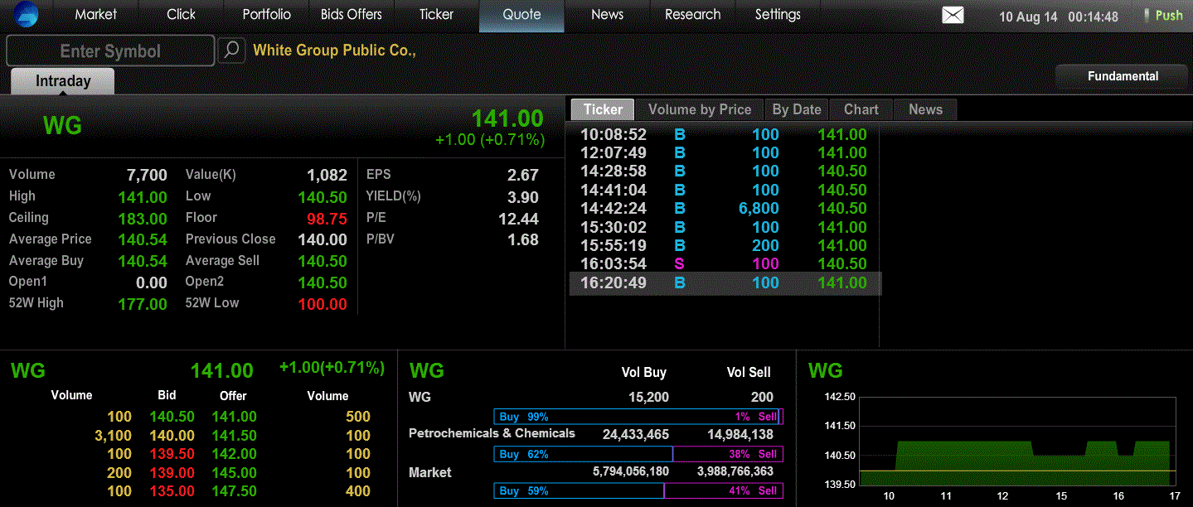This screenshot has height=507, width=1193.
Task: Open the Settings menu
Action: coord(778,15)
